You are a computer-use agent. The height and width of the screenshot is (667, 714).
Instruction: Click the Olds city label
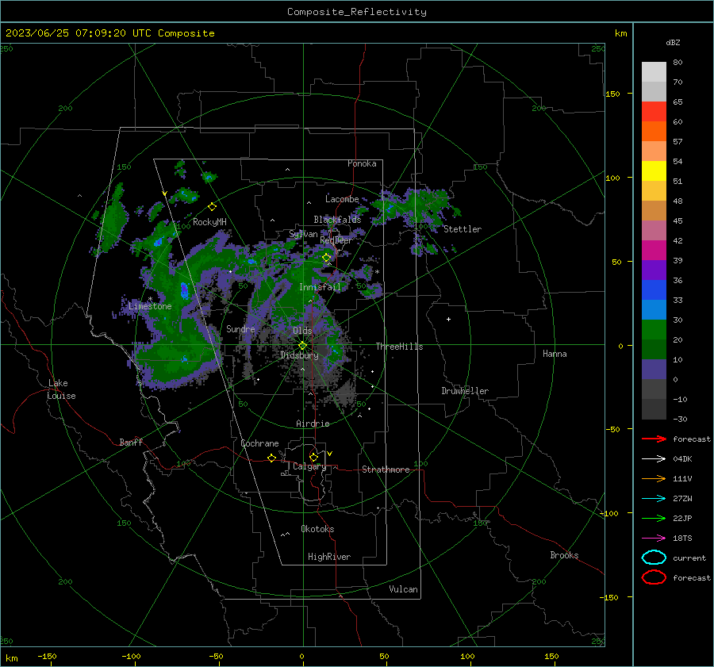click(302, 331)
